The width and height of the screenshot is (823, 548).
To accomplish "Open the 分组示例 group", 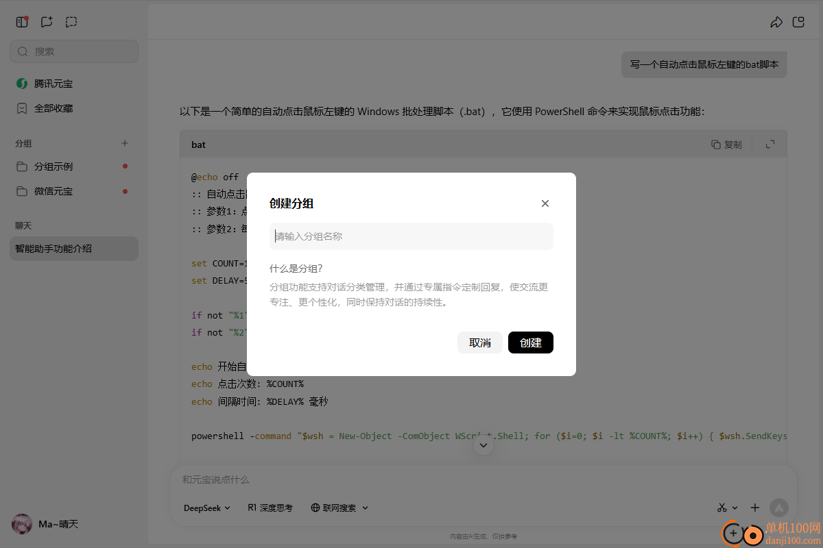I will click(74, 166).
